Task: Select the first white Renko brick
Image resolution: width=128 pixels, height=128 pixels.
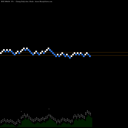Action: 1,53
